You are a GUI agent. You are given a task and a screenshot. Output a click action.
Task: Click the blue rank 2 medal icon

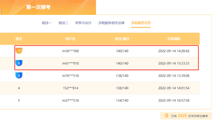point(19,63)
